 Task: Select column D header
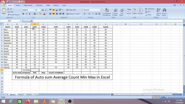[x=35, y=24]
